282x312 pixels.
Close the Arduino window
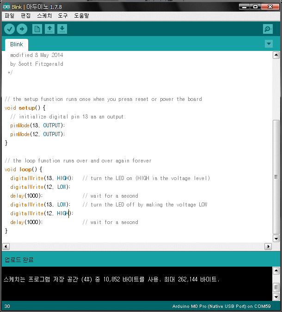pos(270,7)
